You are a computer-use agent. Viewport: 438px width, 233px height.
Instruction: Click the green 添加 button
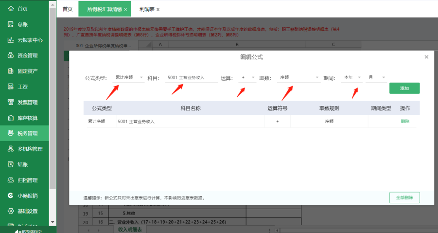(404, 88)
